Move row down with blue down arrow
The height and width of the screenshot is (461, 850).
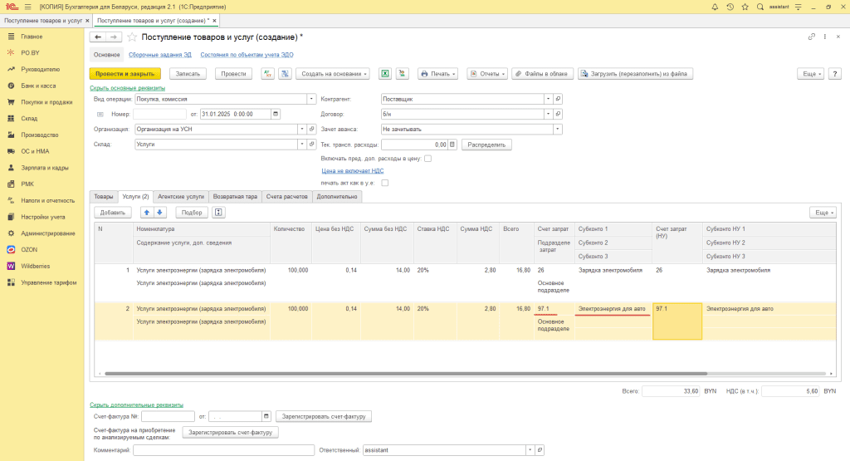(160, 213)
